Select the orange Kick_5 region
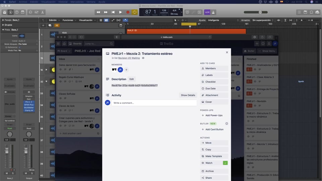 click(x=186, y=31)
